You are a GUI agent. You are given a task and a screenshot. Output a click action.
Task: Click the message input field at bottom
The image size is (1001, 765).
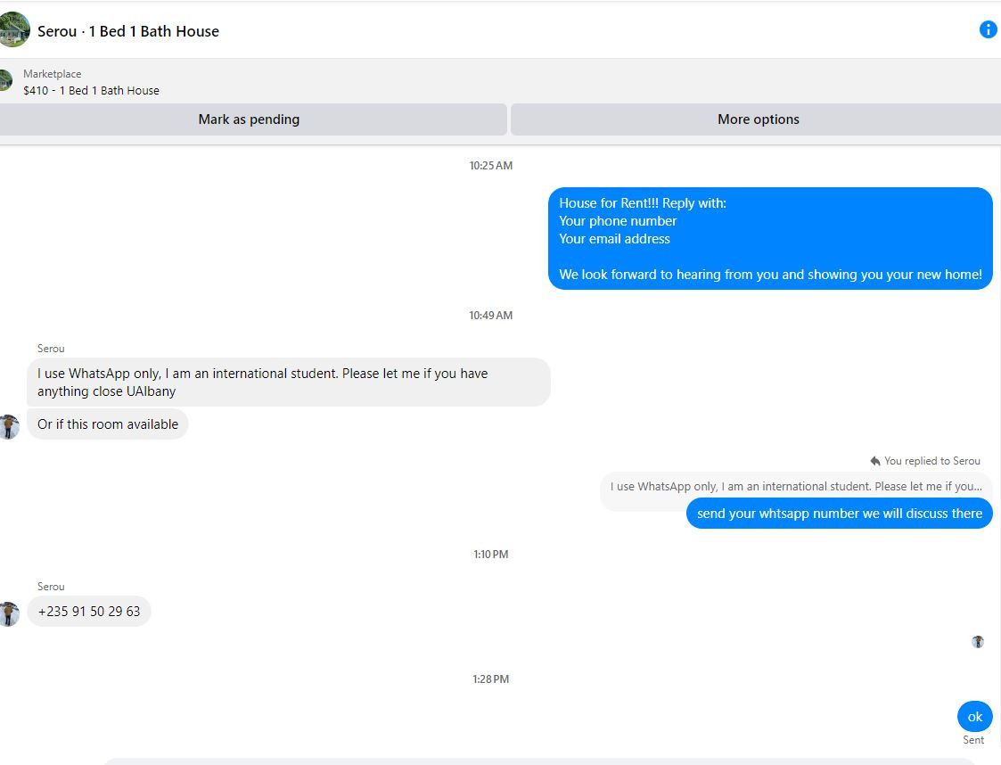(x=539, y=761)
